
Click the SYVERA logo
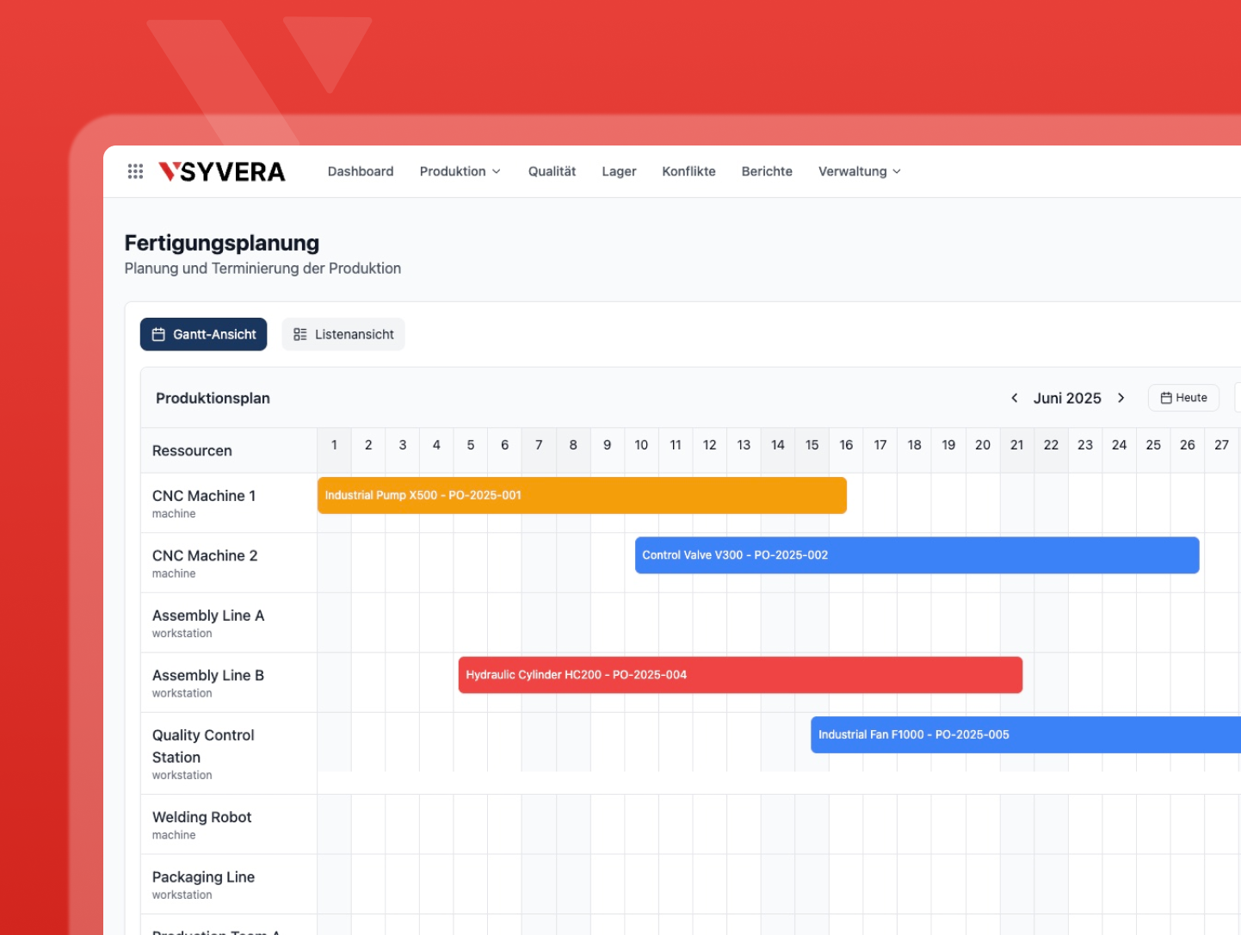(222, 171)
